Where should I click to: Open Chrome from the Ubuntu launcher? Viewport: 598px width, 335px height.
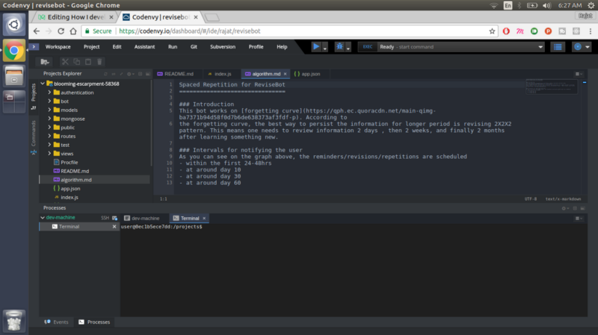(x=14, y=51)
